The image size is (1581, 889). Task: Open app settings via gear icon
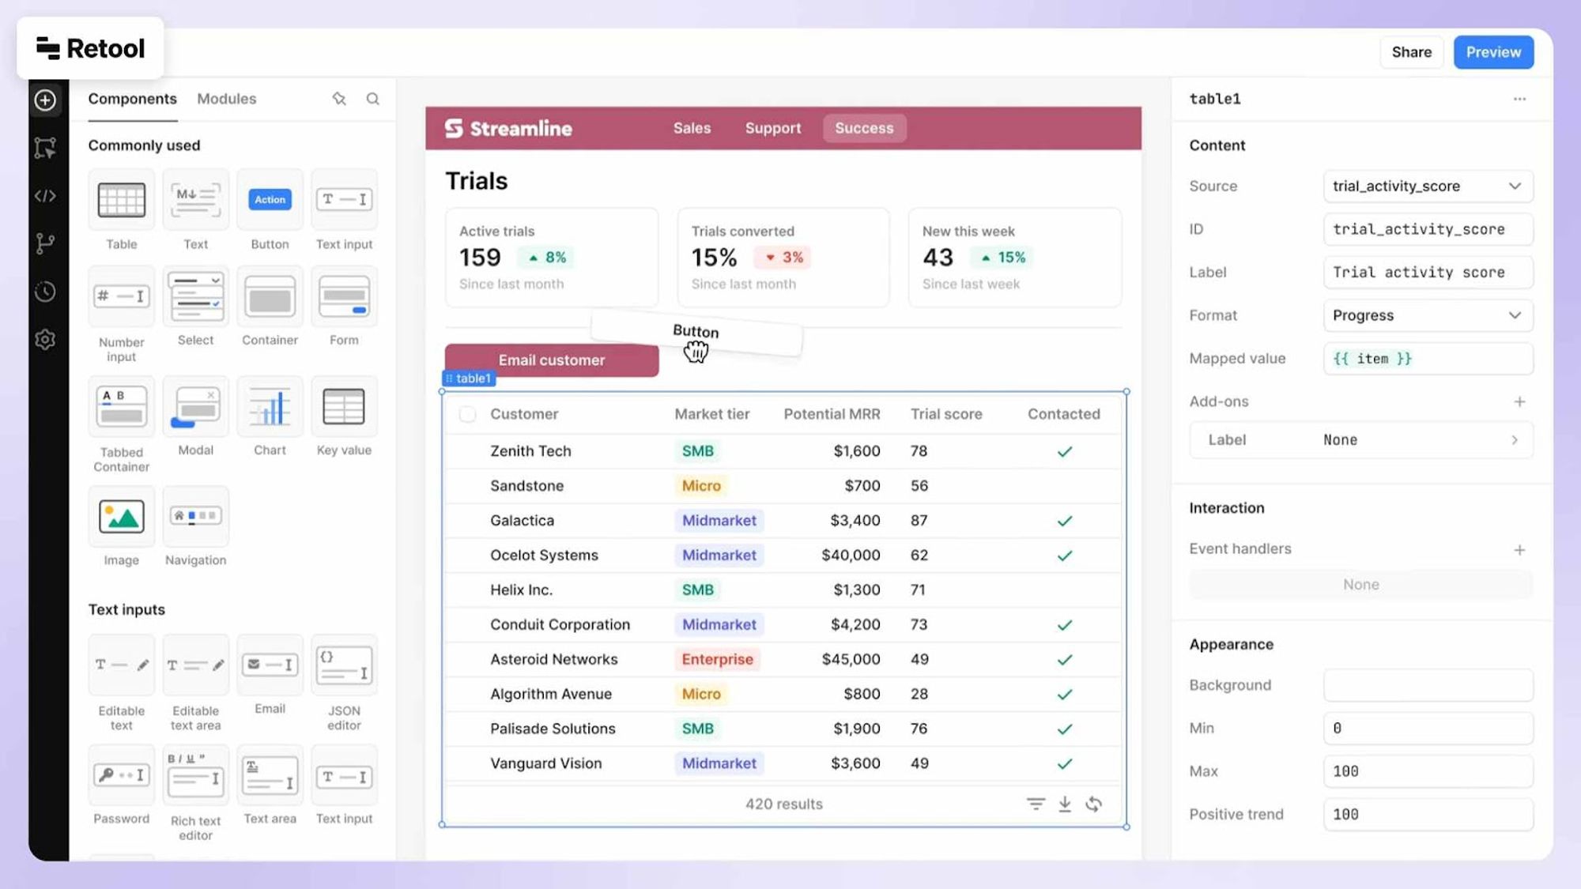coord(45,339)
